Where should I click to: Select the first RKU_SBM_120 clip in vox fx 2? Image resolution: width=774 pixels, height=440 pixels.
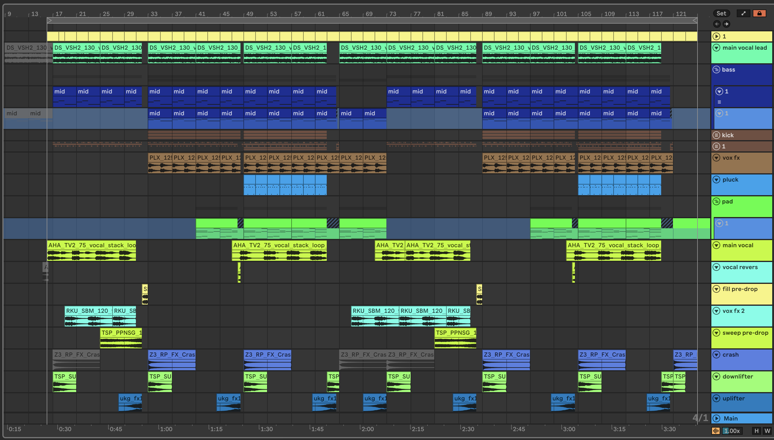point(88,316)
